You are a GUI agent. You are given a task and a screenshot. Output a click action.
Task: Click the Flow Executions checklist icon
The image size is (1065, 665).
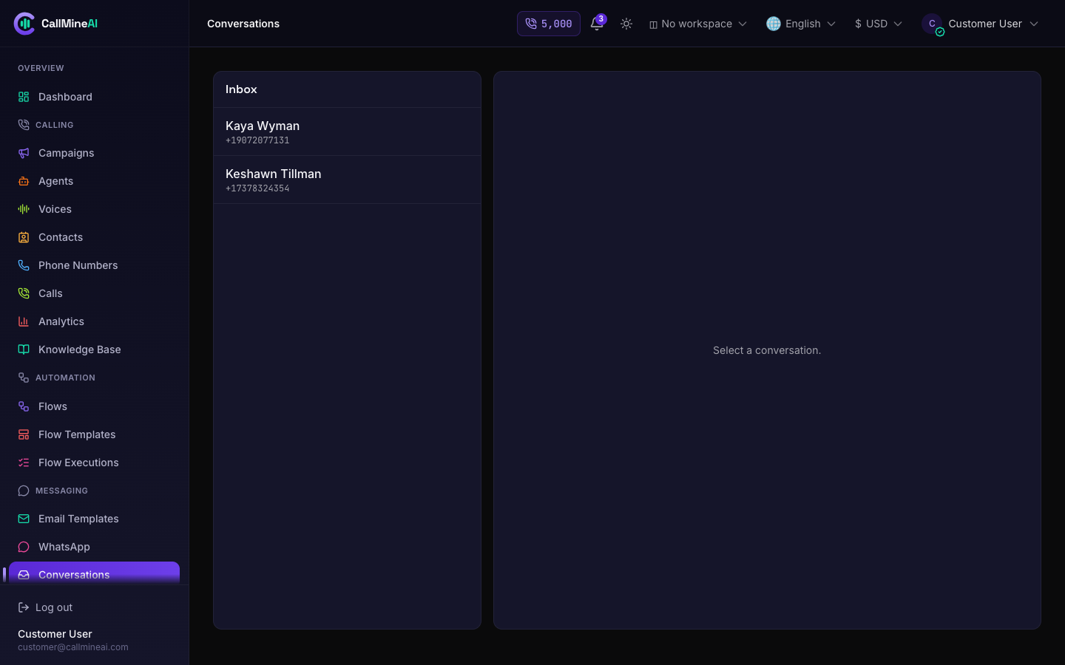(x=24, y=463)
